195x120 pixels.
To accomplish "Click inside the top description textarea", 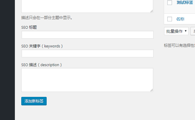I will pyautogui.click(x=87, y=6).
